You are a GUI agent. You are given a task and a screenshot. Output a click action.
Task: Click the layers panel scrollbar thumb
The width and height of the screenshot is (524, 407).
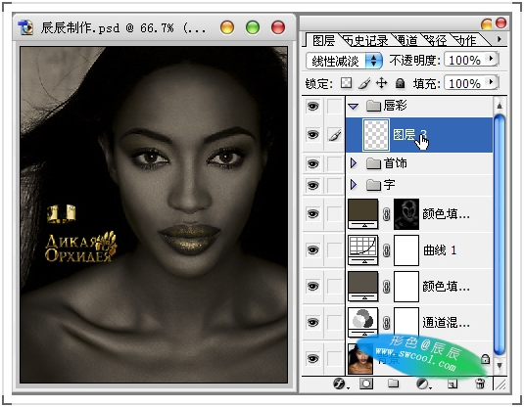point(500,235)
